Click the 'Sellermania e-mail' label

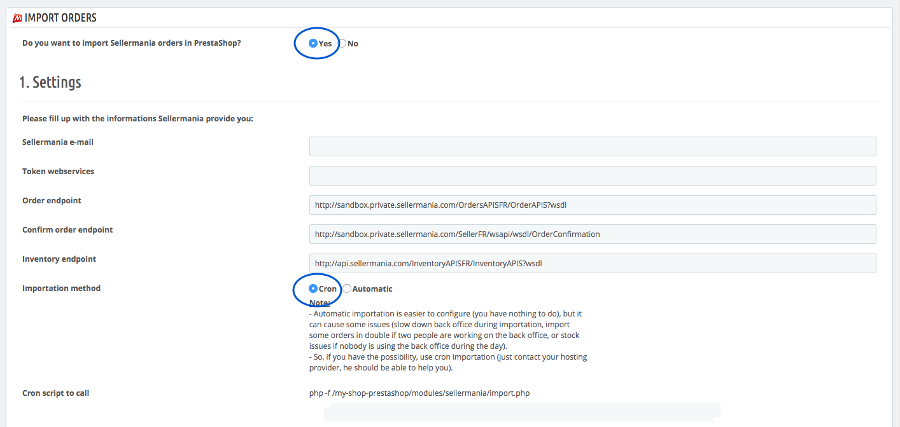click(x=58, y=142)
